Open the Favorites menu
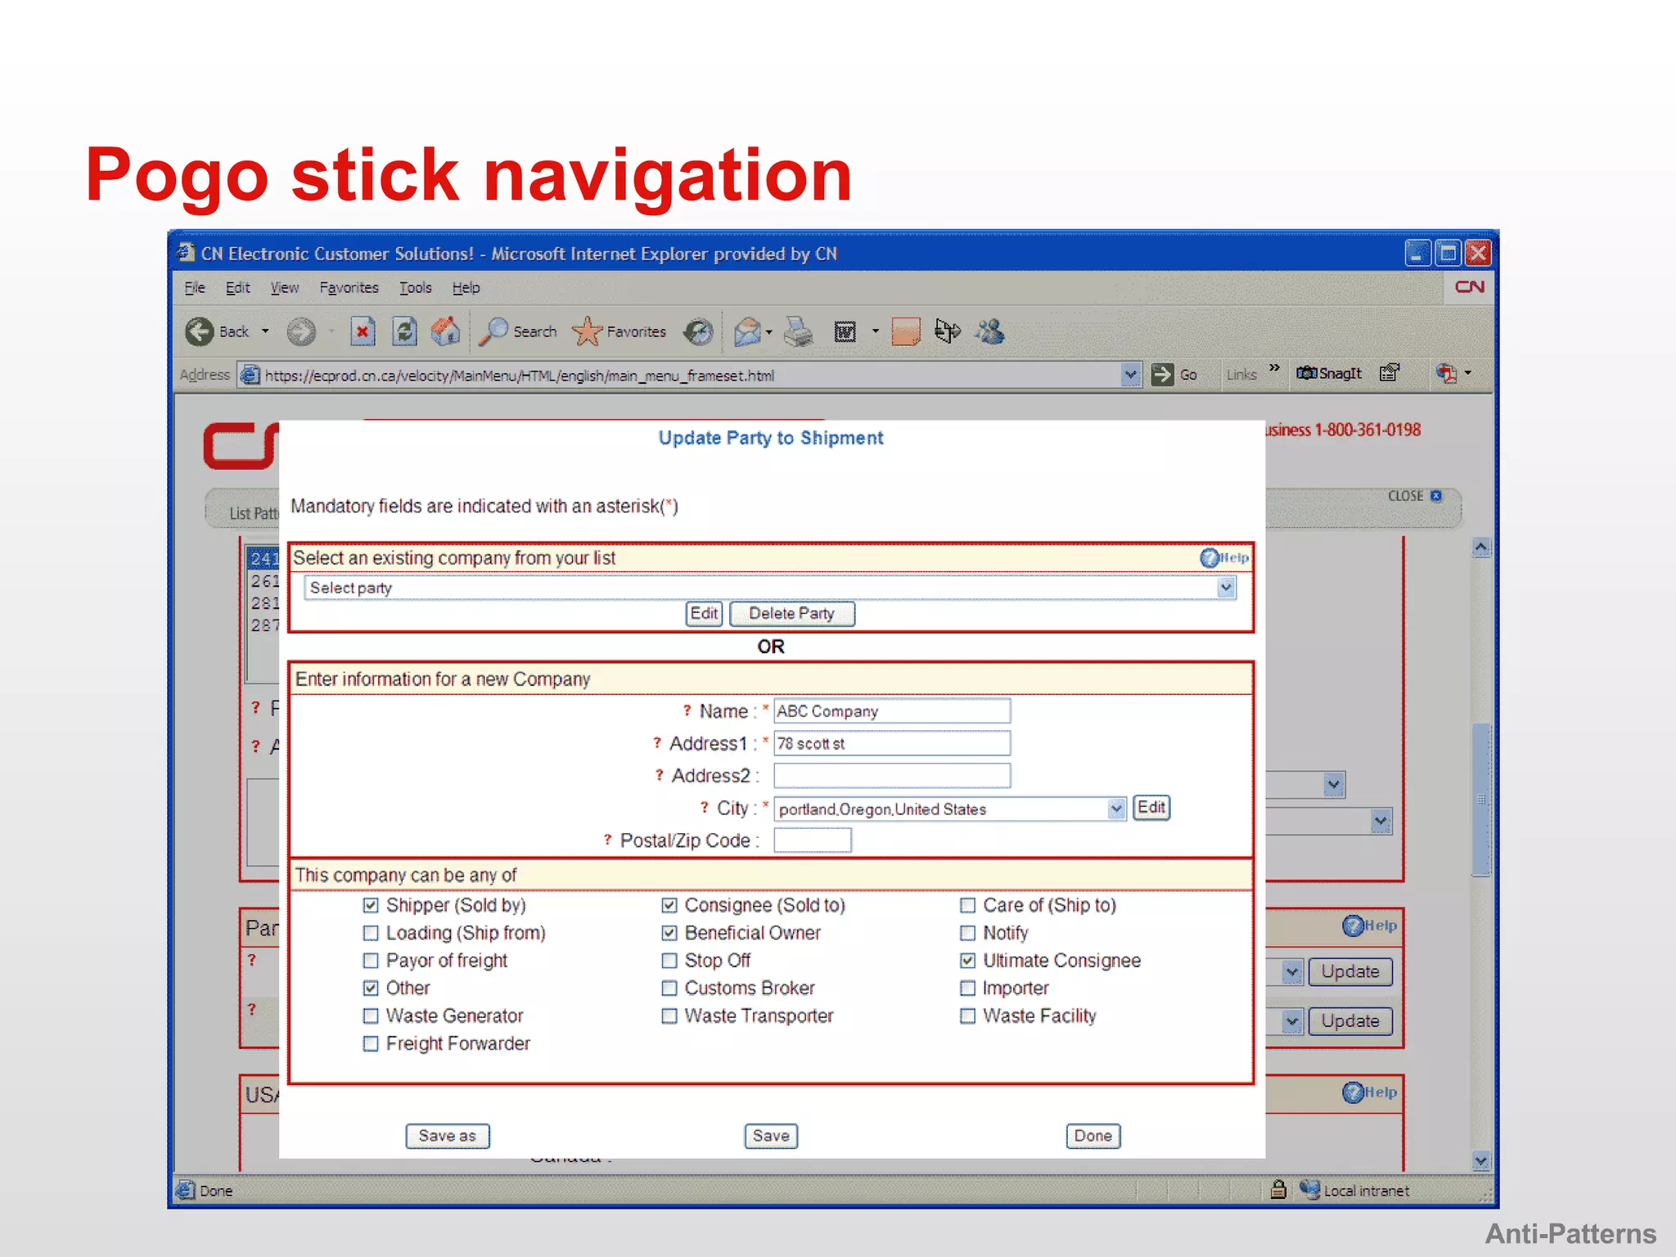The image size is (1676, 1257). (x=349, y=288)
